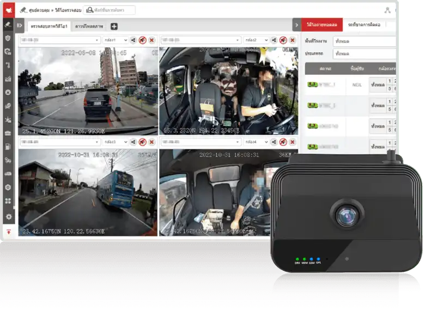Select the red วิดีโอถ่ายทอดสด tab
Image resolution: width=425 pixels, height=311 pixels.
(x=322, y=25)
